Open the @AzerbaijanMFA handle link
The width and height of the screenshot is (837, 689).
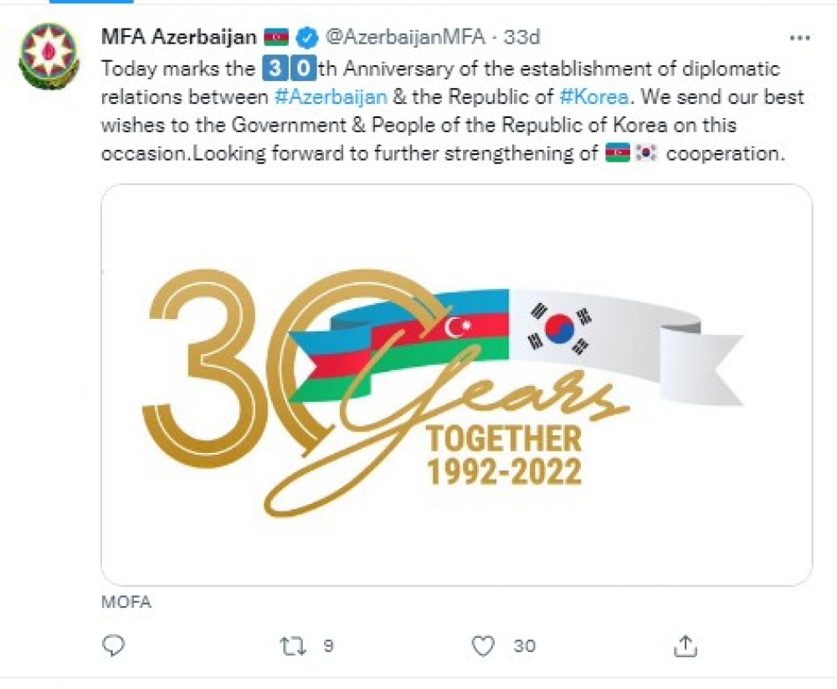tap(404, 37)
